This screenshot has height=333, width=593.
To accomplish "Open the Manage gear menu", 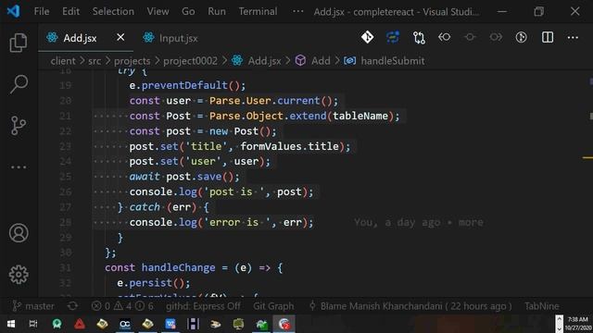I will (x=19, y=275).
